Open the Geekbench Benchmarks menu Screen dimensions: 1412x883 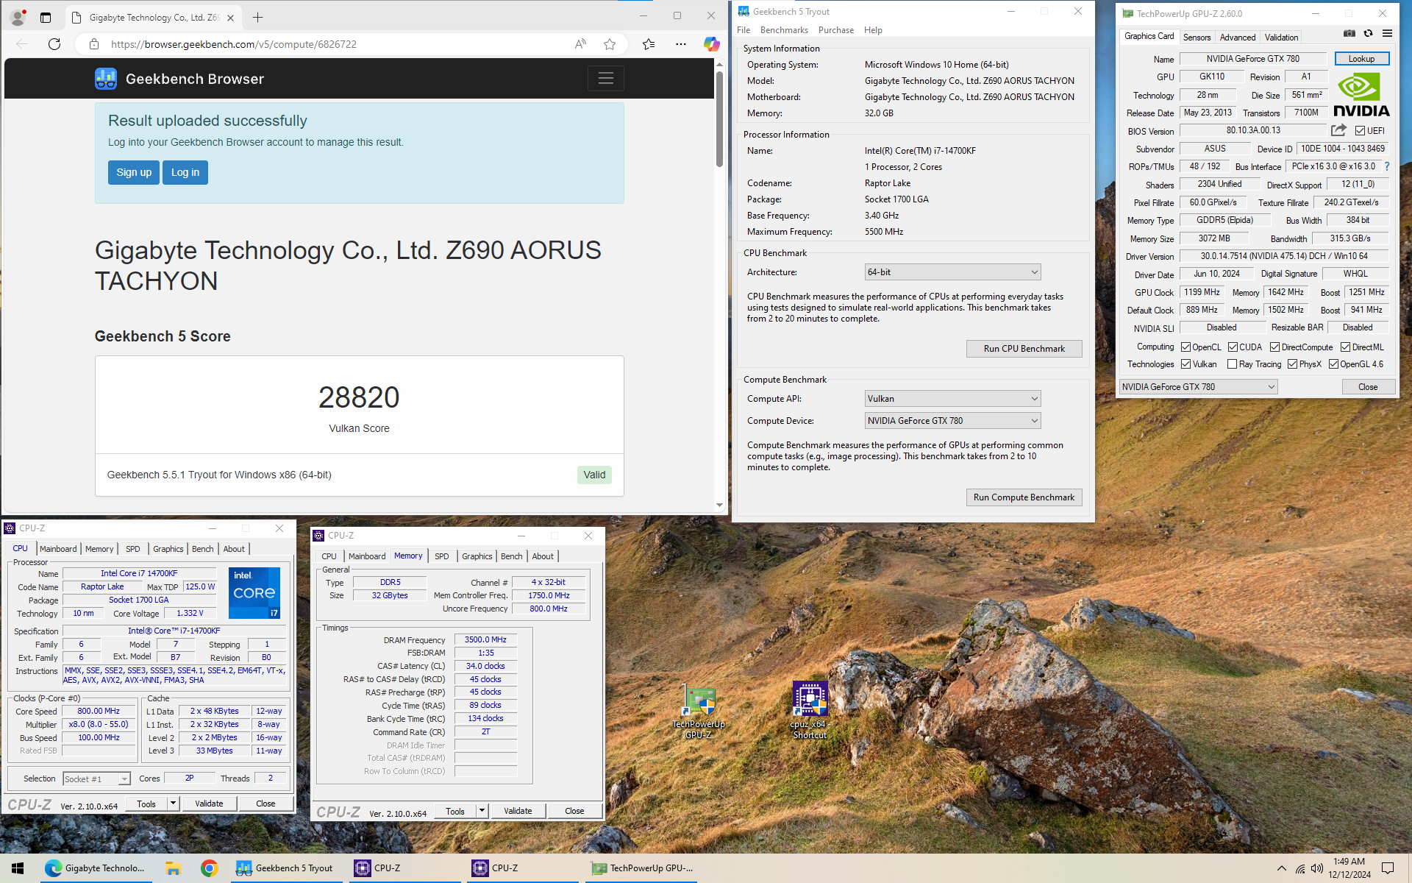(x=784, y=30)
